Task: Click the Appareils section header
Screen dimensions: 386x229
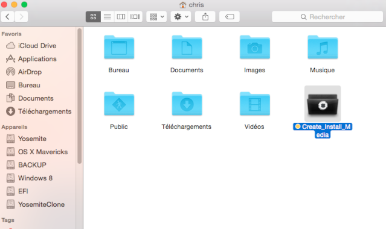Action: (x=14, y=127)
